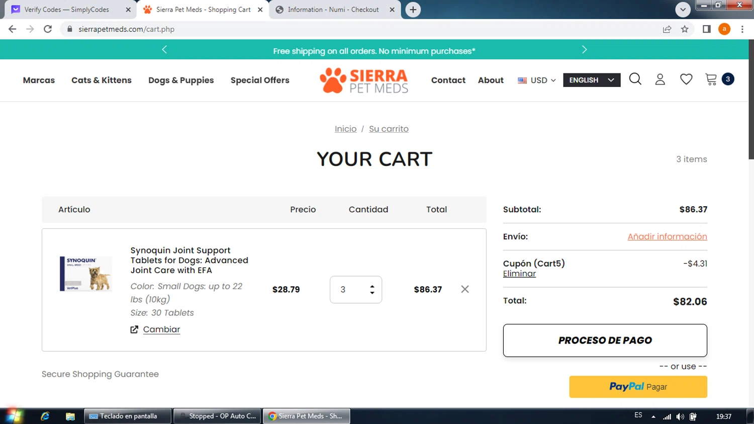This screenshot has height=424, width=754.
Task: Click the share page icon
Action: pos(667,29)
